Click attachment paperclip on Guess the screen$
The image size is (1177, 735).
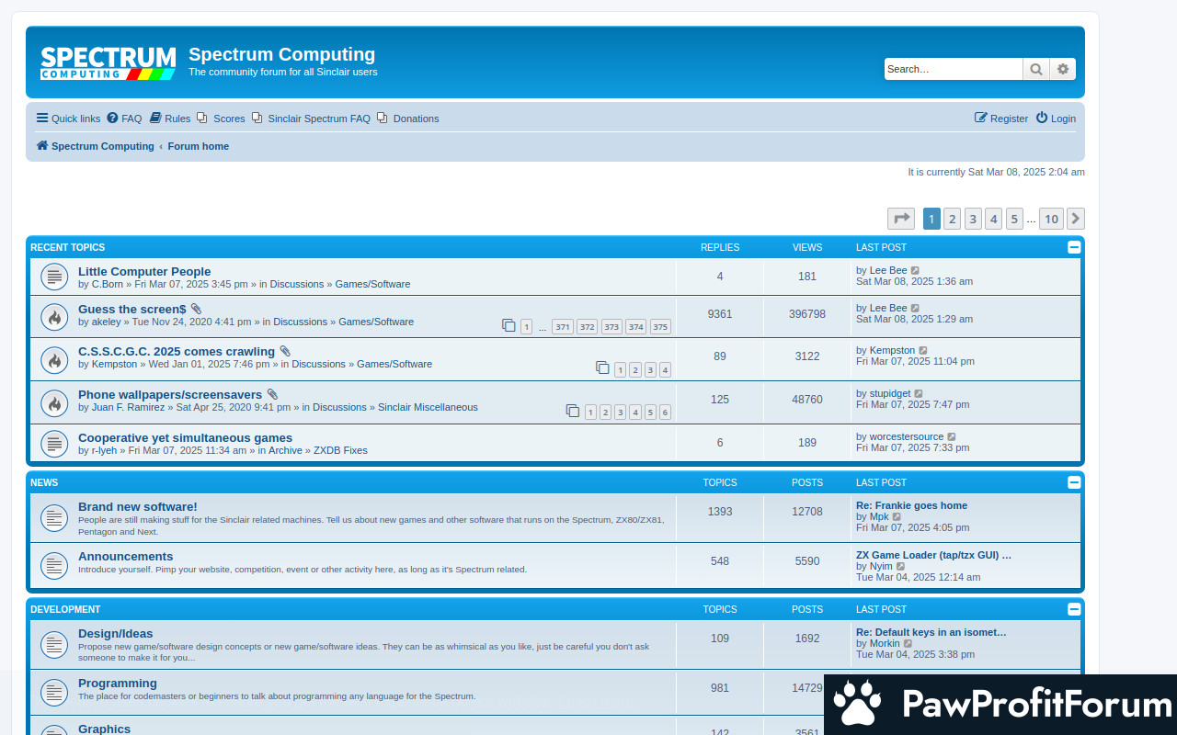click(x=196, y=310)
